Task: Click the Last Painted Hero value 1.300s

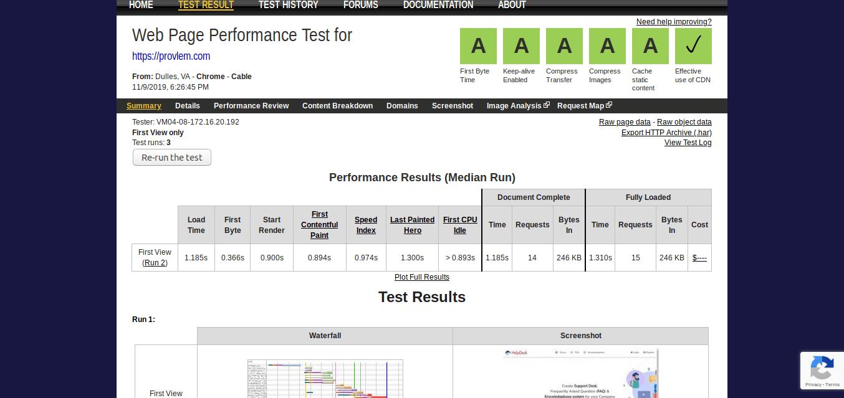Action: pyautogui.click(x=413, y=258)
